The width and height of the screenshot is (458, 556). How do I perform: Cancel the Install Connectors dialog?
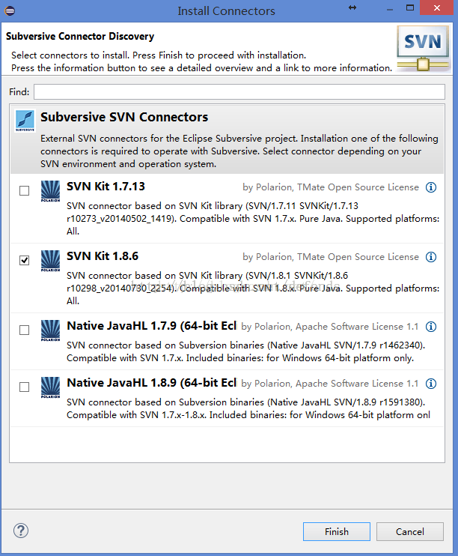click(410, 531)
